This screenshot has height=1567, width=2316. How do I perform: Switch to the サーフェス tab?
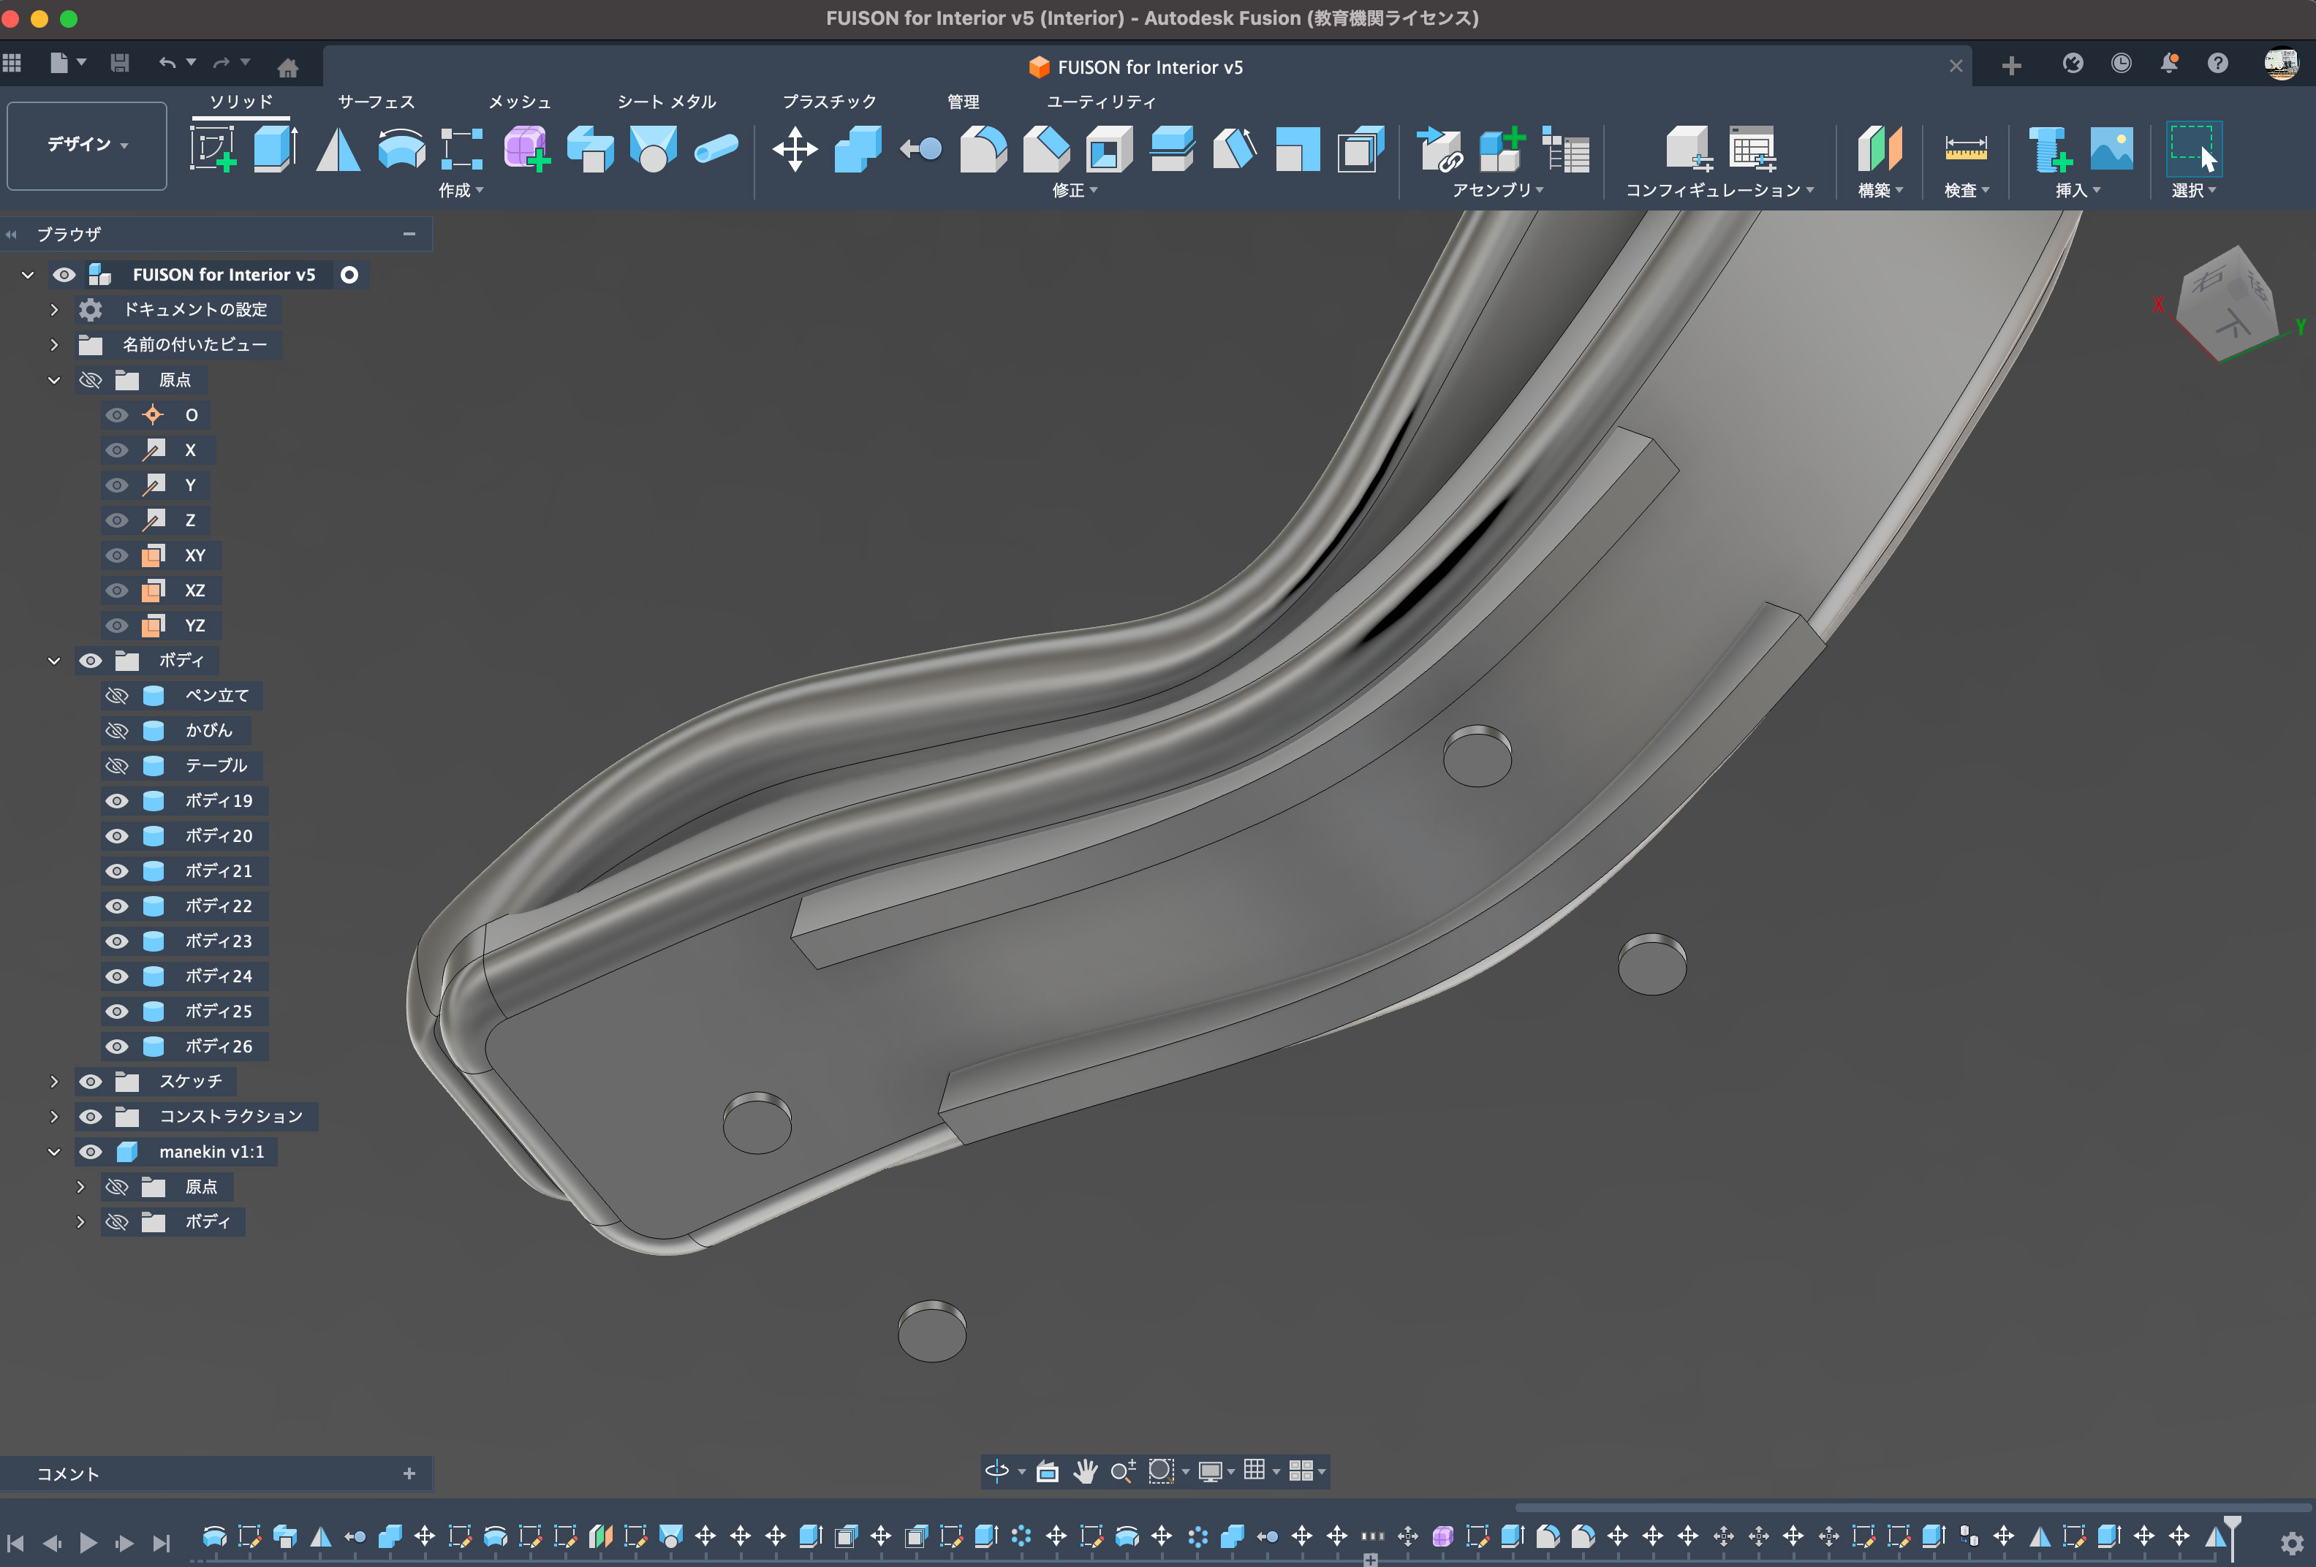tap(376, 102)
